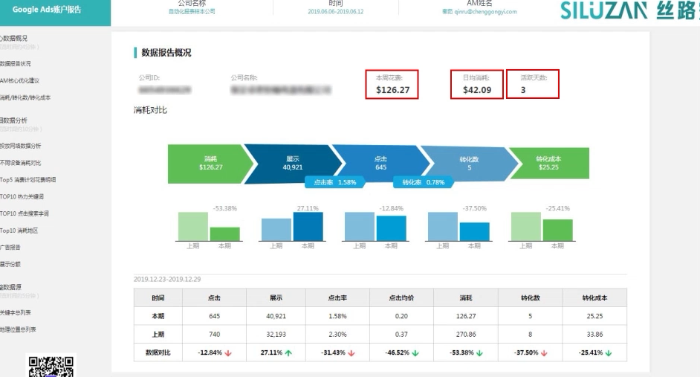Click the 转化率 0.78% badge under the funnel

[424, 182]
